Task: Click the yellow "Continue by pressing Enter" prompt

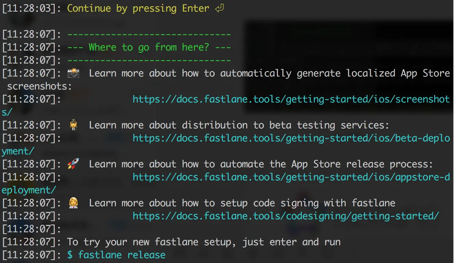Action: [x=138, y=9]
